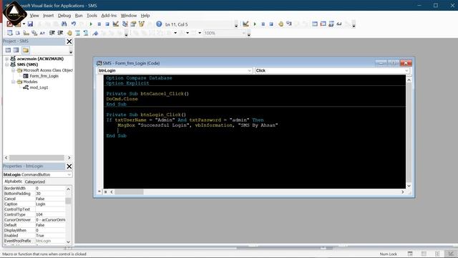Close the Project - SMS panel
The width and height of the screenshot is (458, 258).
tap(69, 42)
